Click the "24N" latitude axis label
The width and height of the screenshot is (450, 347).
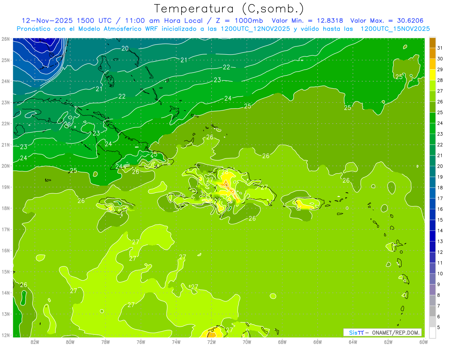(5, 81)
